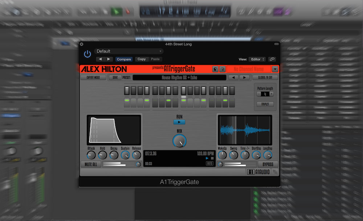Click the Hold knob
This screenshot has width=363, height=221.
pyautogui.click(x=102, y=155)
